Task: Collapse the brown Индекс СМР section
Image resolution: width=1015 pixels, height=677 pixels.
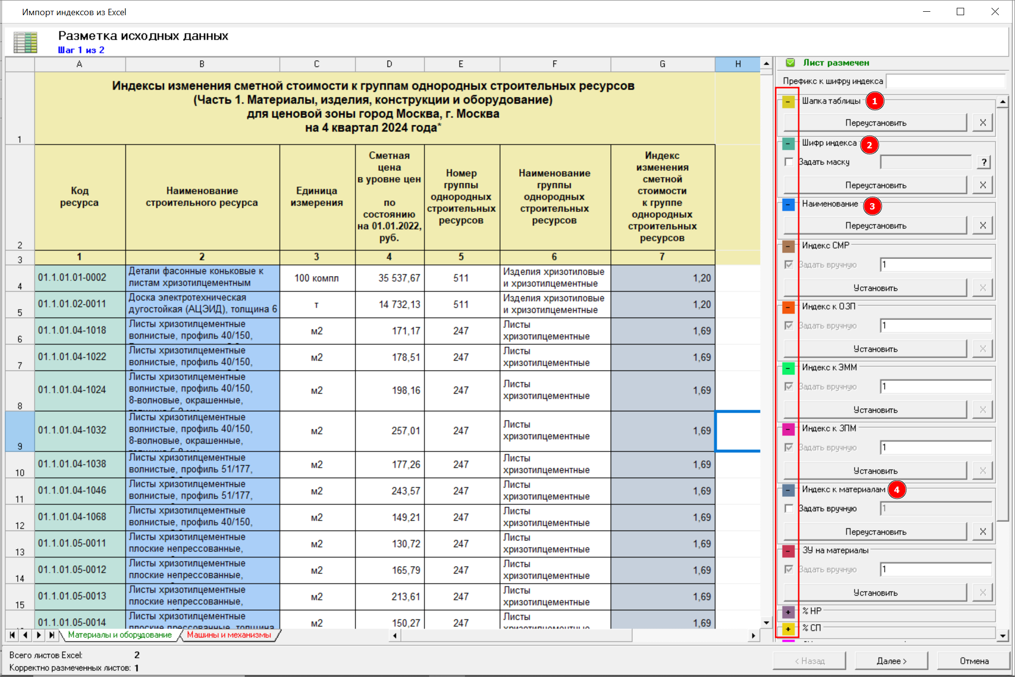Action: click(x=788, y=246)
